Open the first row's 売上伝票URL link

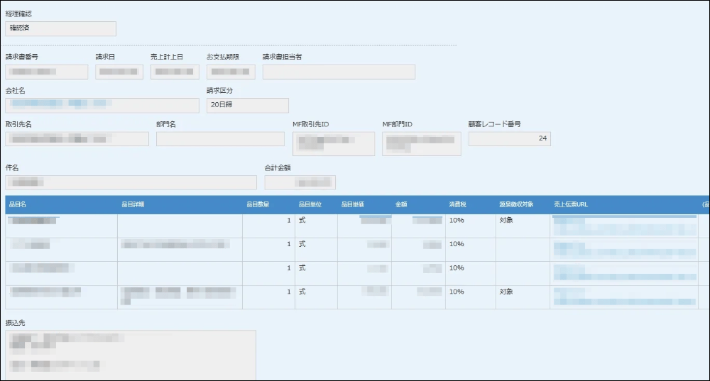pyautogui.click(x=624, y=226)
